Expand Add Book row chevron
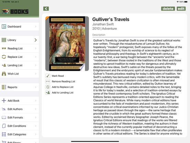This screenshot has width=190, height=143. click(x=36, y=101)
